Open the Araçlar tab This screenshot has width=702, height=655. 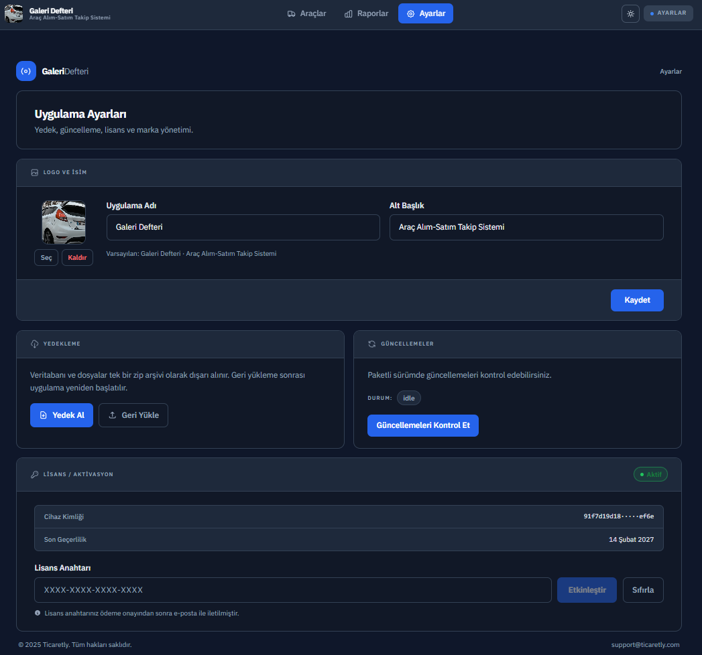306,13
